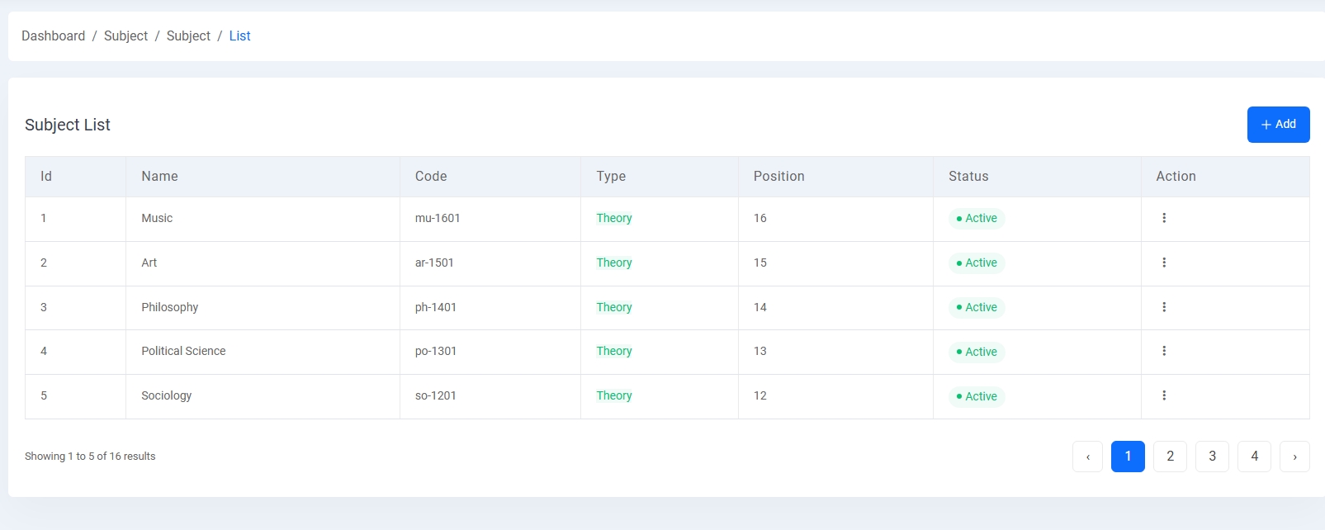Click the Add subject button
This screenshot has height=530, width=1325.
1278,125
